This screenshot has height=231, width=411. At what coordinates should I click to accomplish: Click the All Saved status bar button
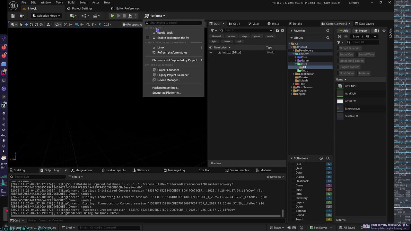point(347,228)
